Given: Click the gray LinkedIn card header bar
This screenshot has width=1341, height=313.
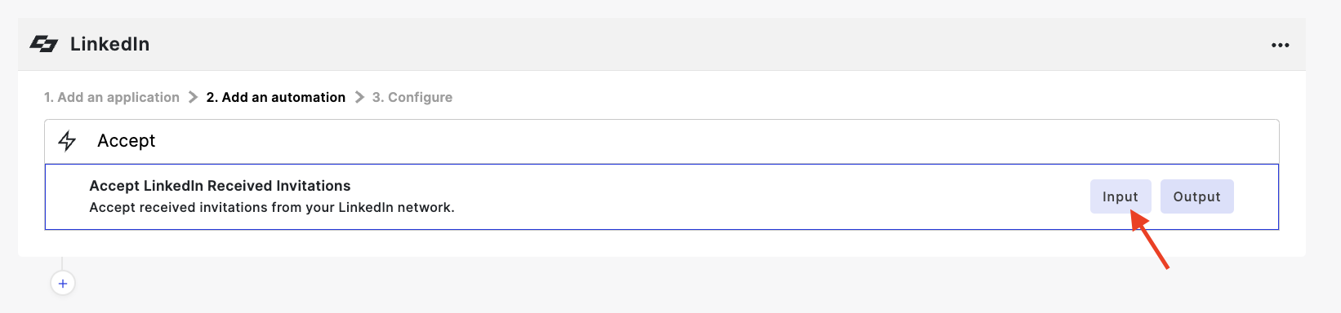Looking at the screenshot, I should click(x=662, y=44).
